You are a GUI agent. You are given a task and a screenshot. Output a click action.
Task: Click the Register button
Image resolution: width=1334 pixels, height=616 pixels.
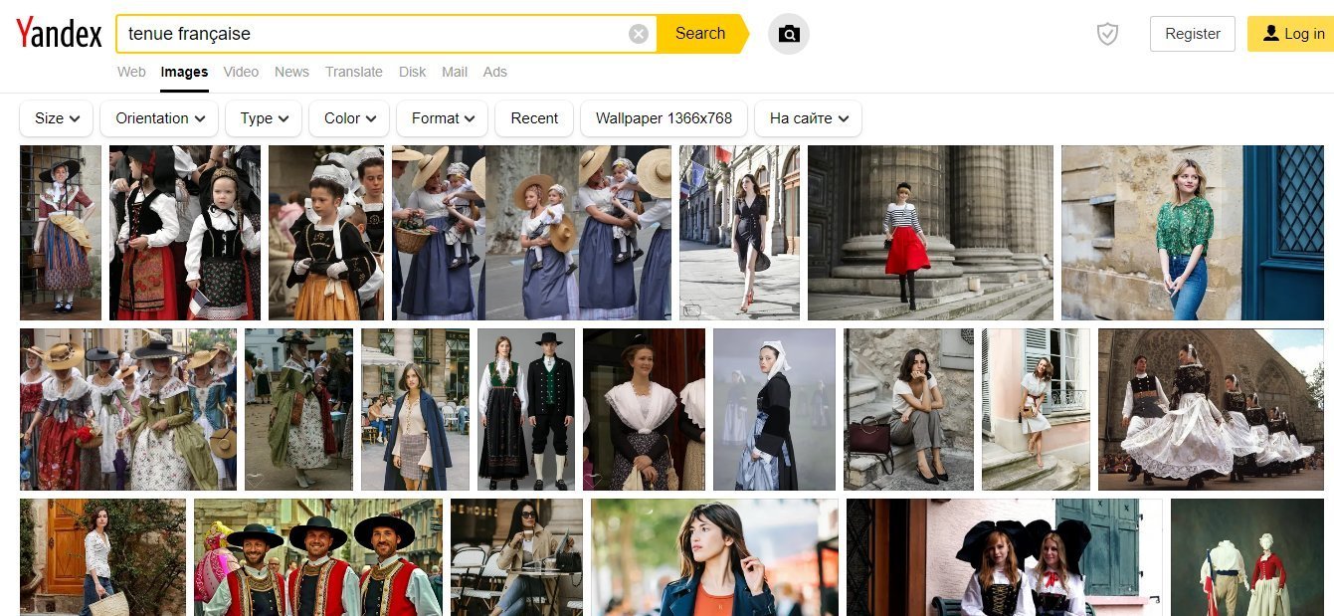pos(1193,34)
